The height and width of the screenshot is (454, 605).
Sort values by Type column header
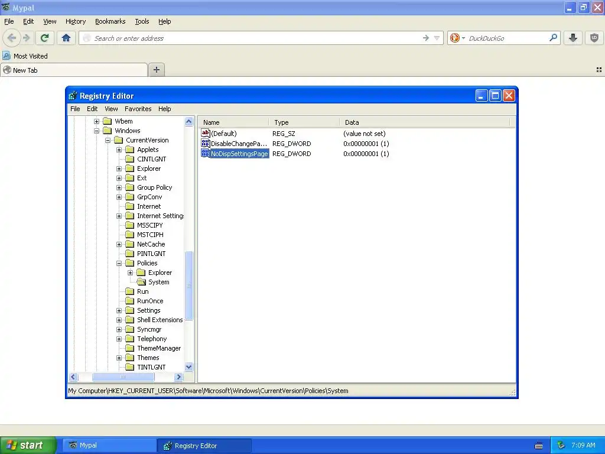pos(304,122)
